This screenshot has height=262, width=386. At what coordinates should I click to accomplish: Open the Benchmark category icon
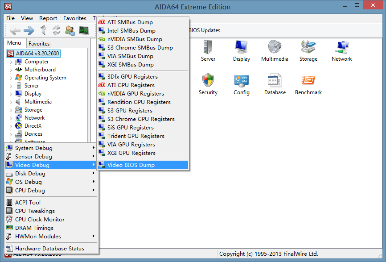coord(308,84)
